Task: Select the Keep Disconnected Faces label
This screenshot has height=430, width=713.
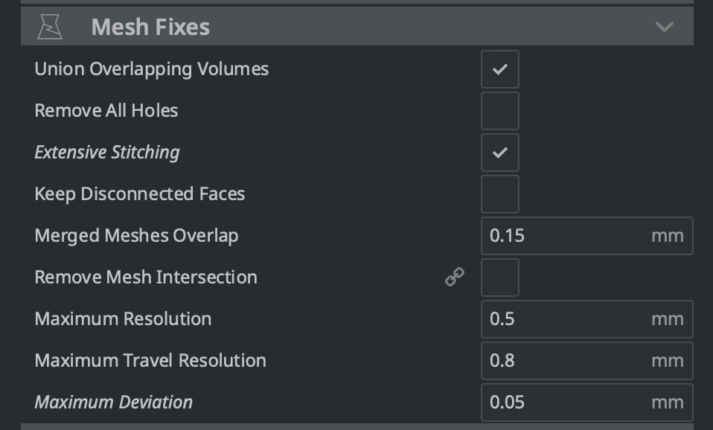Action: [140, 195]
